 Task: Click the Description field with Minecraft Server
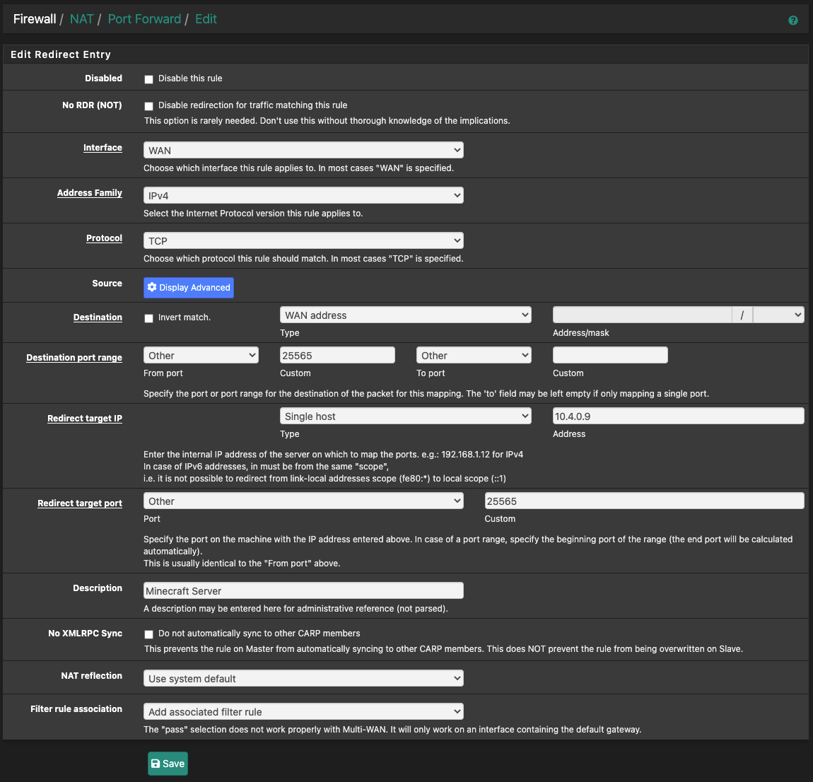tap(303, 590)
